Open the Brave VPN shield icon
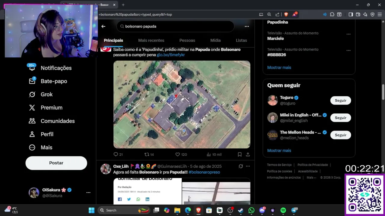Screen dimensions: 385x216 [x=372, y=14]
